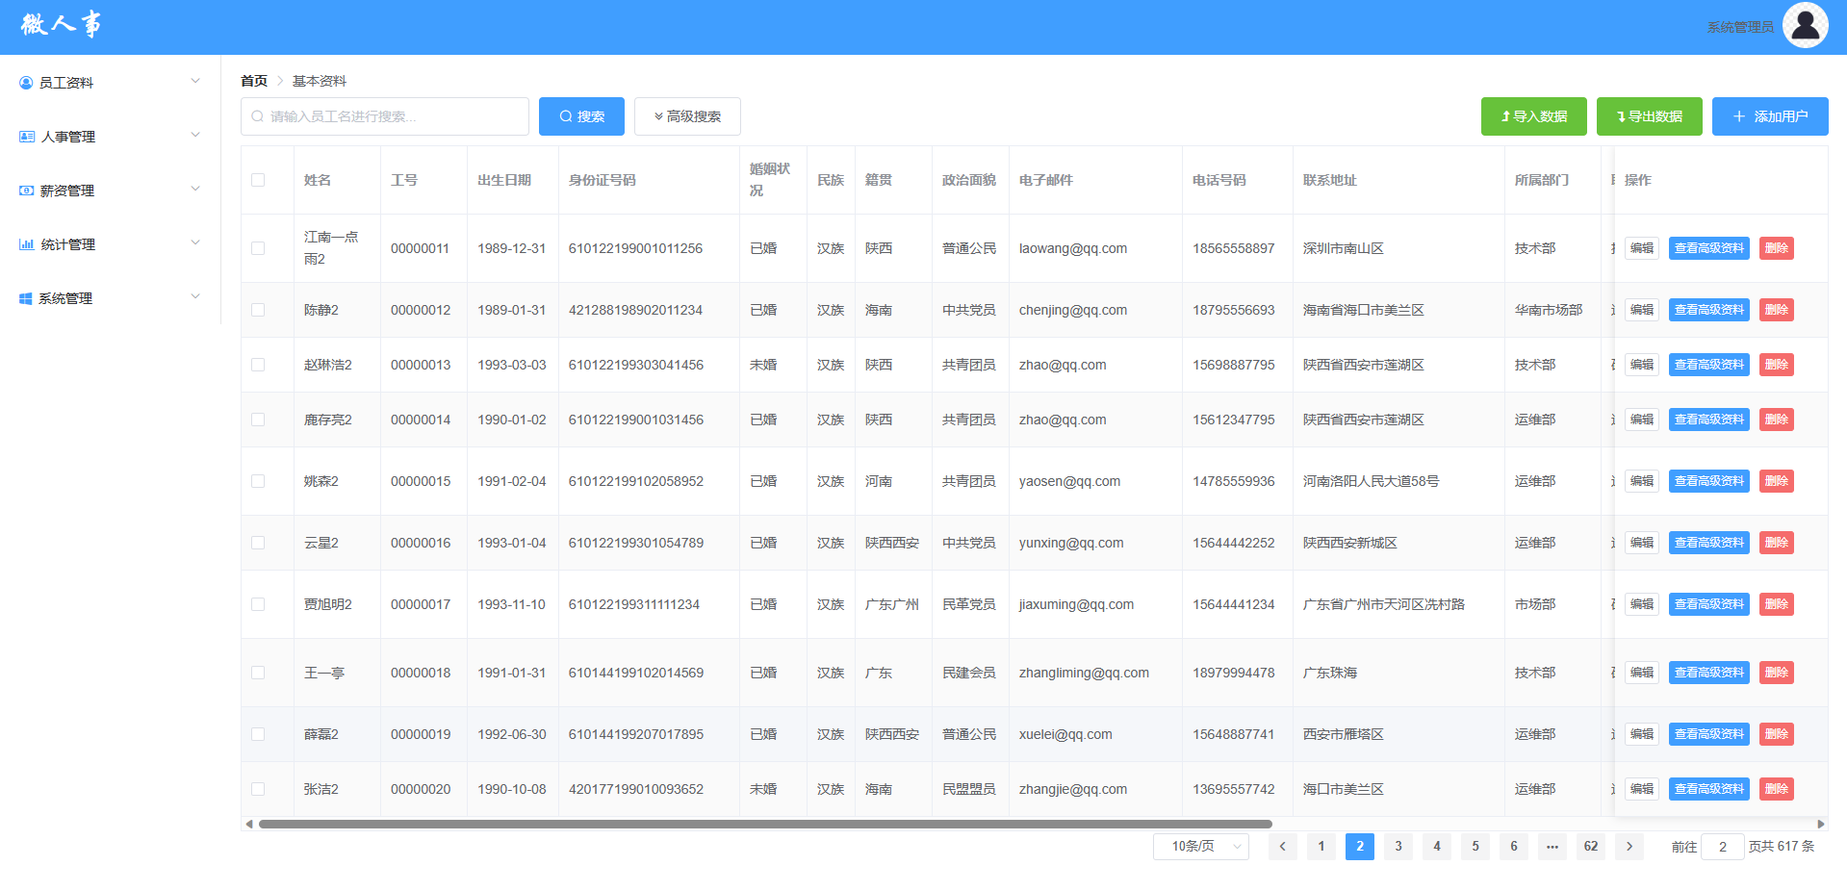Screen dimensions: 1847x891
Task: Jump to page 5
Action: coord(1475,847)
